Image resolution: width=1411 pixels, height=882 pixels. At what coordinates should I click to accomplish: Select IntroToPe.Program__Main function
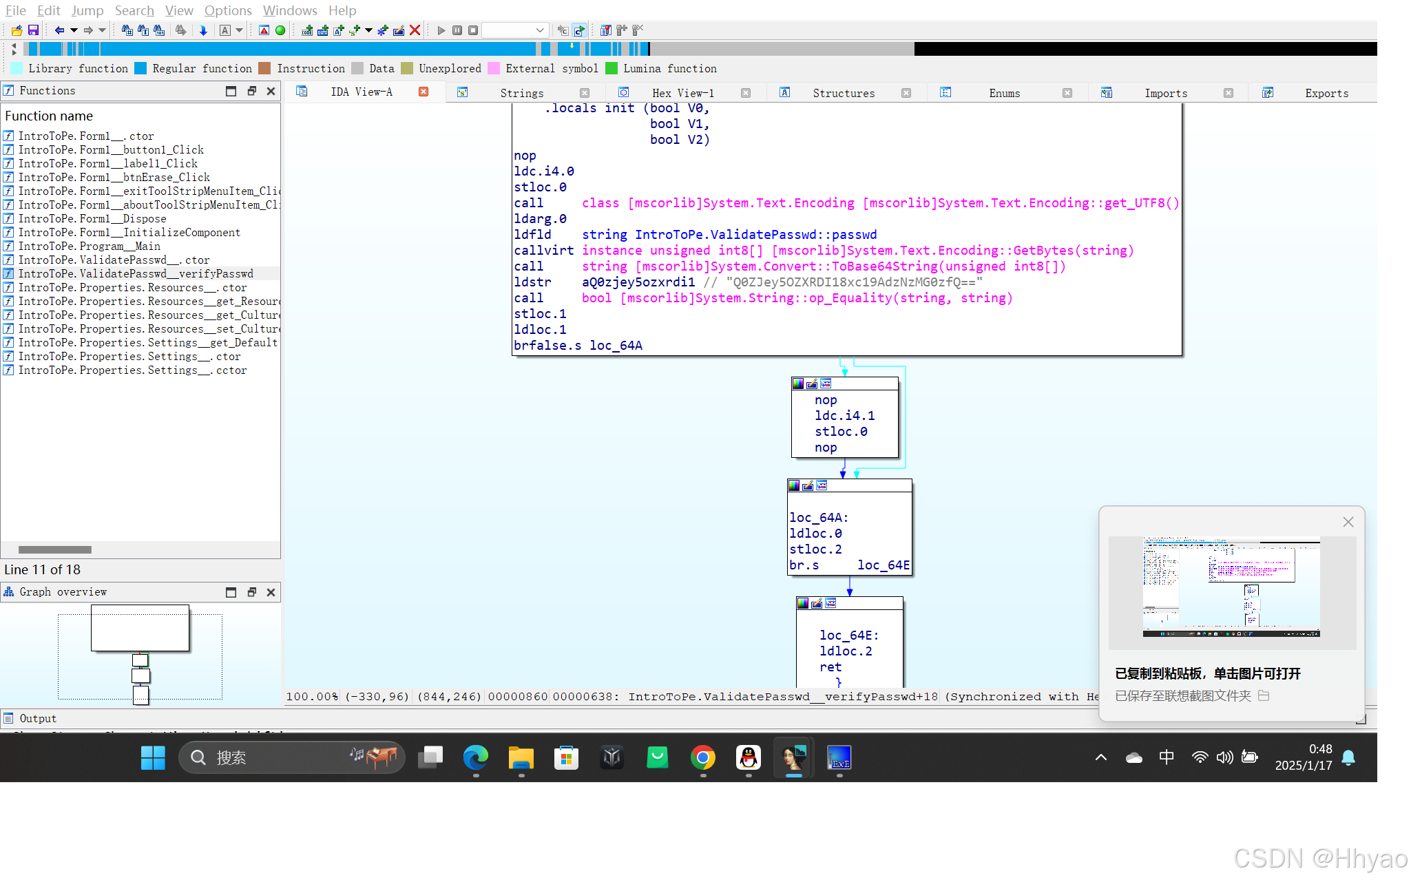coord(89,246)
